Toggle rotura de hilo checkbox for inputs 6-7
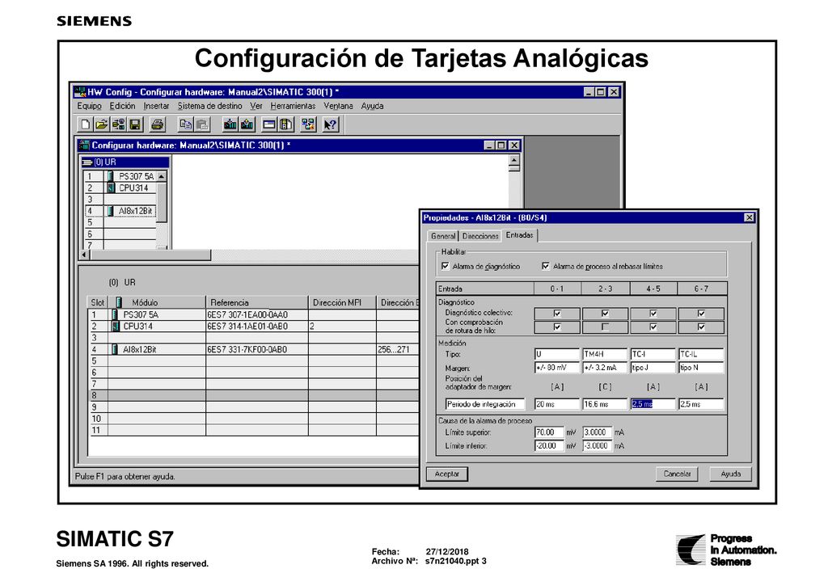 point(701,327)
